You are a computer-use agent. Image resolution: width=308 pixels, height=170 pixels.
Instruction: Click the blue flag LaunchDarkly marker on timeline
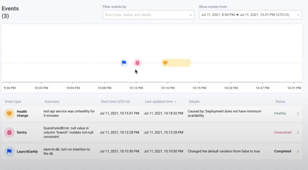(x=124, y=63)
